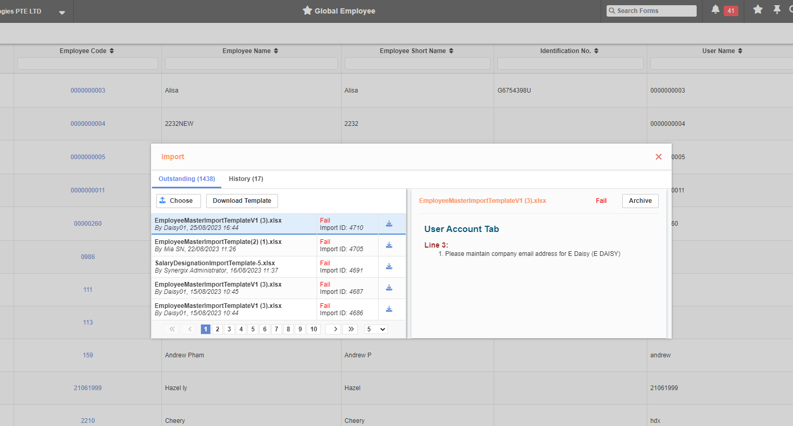The height and width of the screenshot is (426, 793).
Task: Expand the company selector dropdown top-left
Action: coord(61,11)
